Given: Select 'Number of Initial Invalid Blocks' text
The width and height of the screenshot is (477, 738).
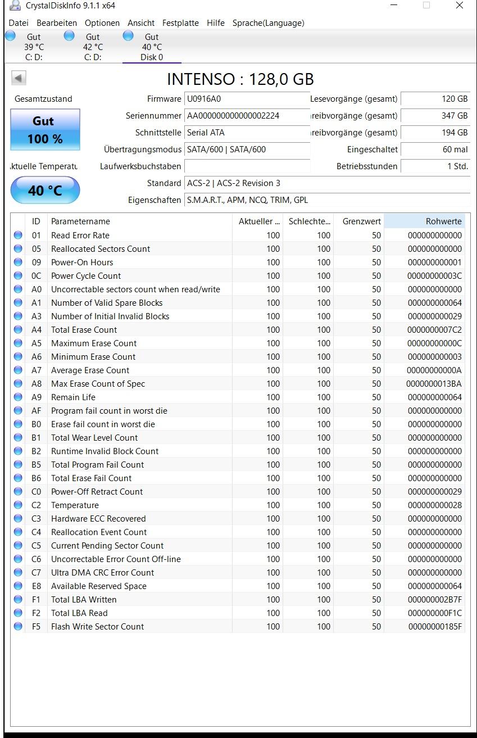Looking at the screenshot, I should [110, 316].
